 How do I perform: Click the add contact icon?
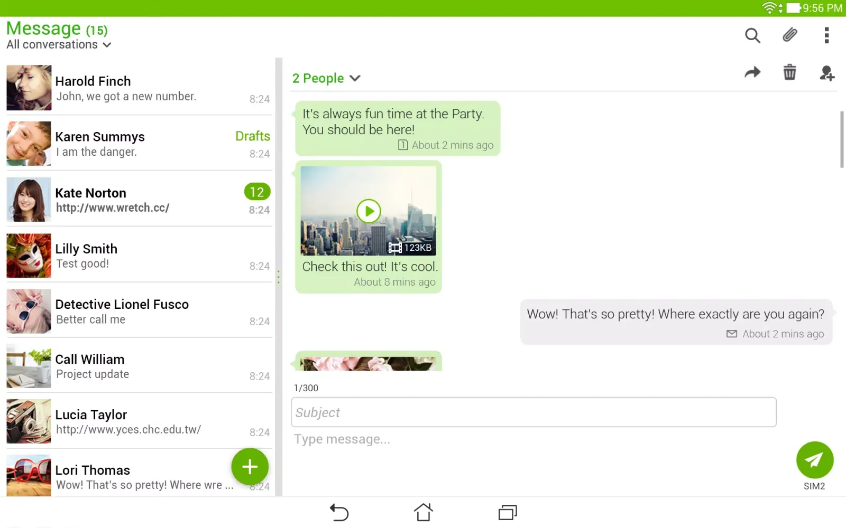click(826, 73)
